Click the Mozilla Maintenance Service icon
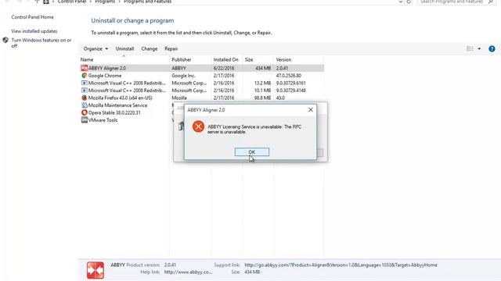The image size is (501, 281). tap(84, 105)
